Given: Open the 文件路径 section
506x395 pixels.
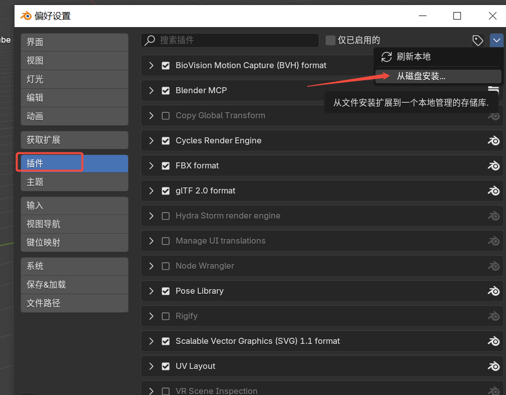Looking at the screenshot, I should [75, 303].
